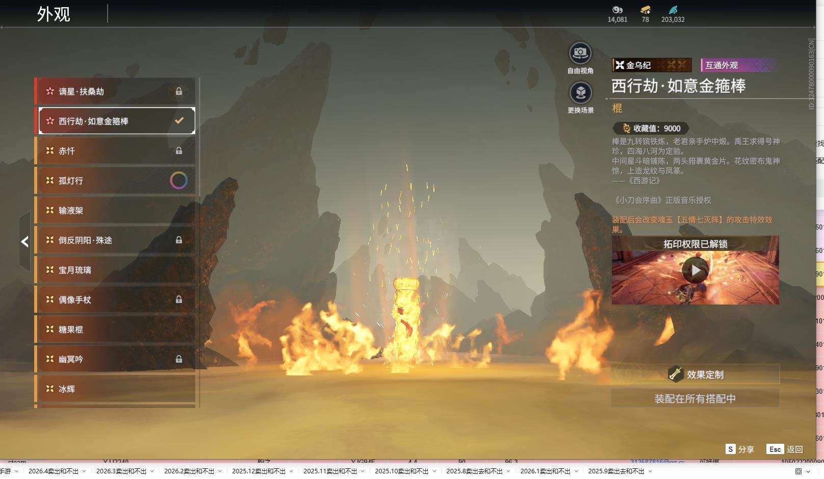Click the color ring icon on 孤灯行
This screenshot has width=824, height=479.
(178, 181)
